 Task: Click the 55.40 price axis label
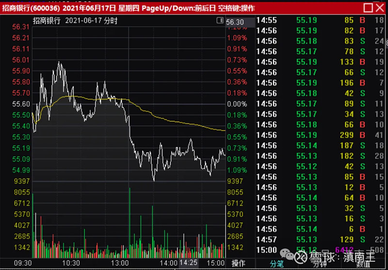pyautogui.click(x=21, y=126)
